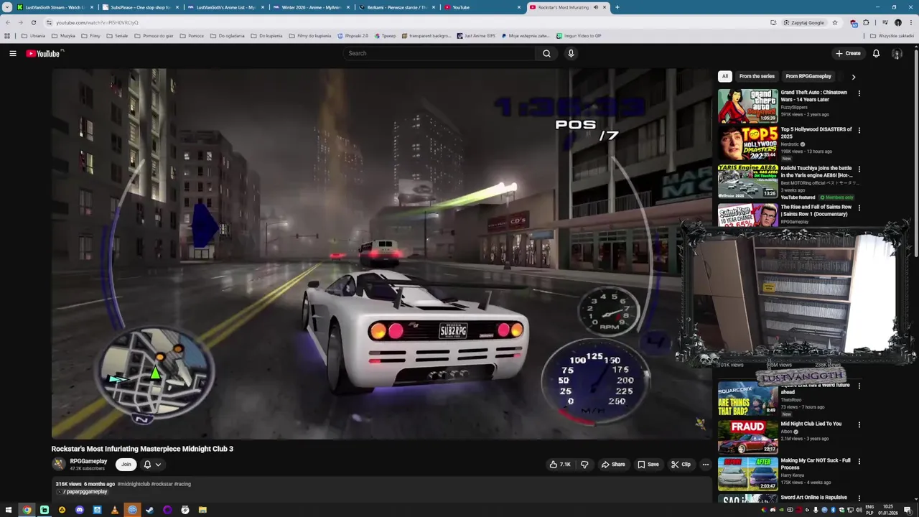Image resolution: width=919 pixels, height=517 pixels.
Task: Switch to the plain YouTube browser tab
Action: click(483, 7)
